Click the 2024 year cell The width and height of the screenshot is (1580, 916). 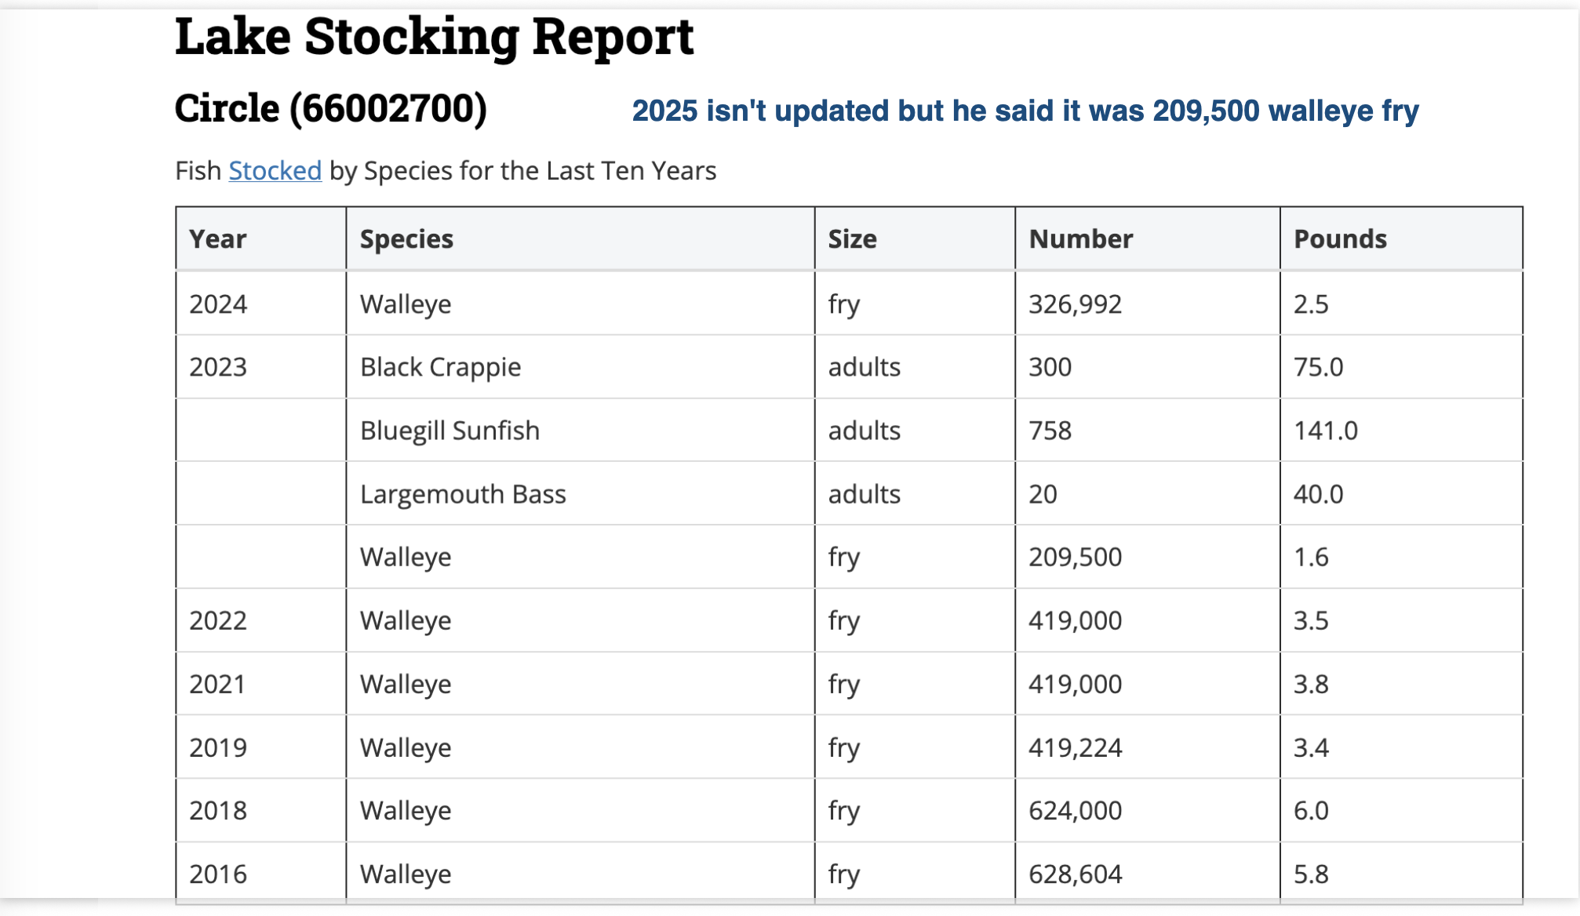pyautogui.click(x=218, y=304)
